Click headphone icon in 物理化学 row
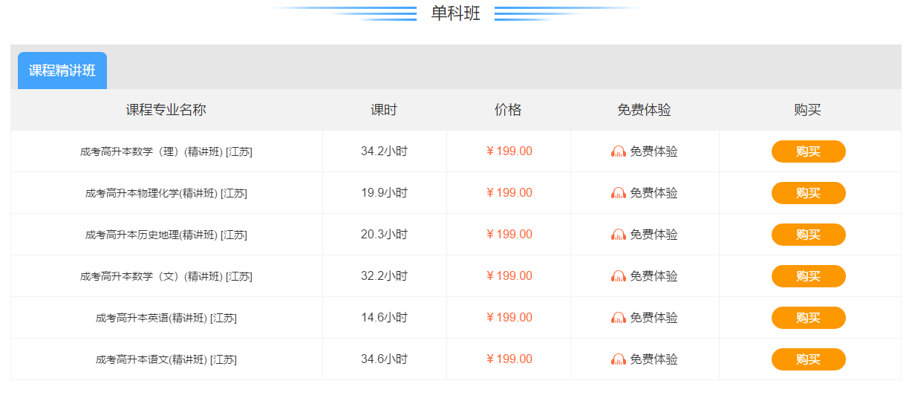This screenshot has height=395, width=912. coord(618,193)
